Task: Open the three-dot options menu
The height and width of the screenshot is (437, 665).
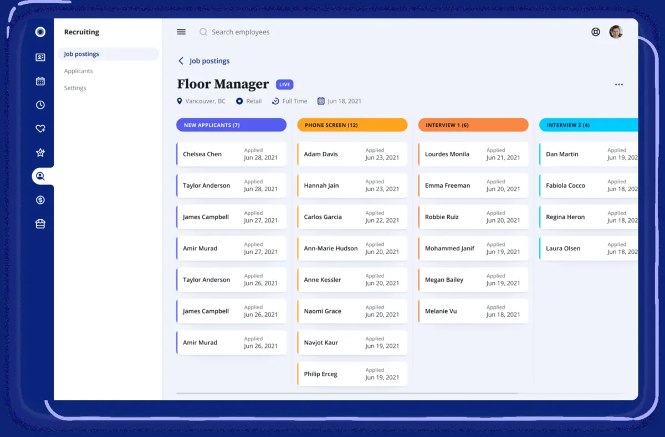Action: [618, 85]
